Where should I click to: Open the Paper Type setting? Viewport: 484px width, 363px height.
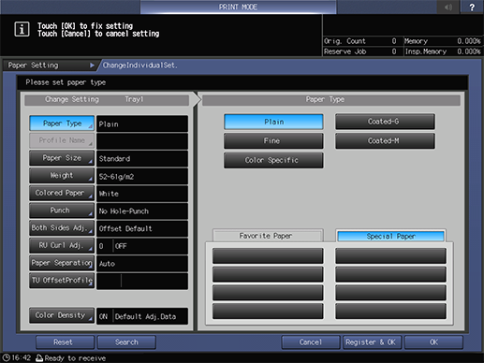[x=62, y=123]
